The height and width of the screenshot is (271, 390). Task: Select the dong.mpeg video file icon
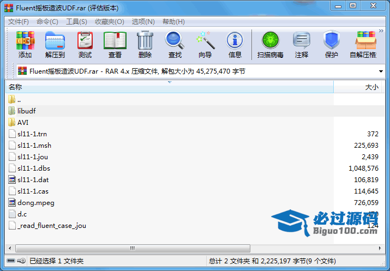tap(12, 202)
